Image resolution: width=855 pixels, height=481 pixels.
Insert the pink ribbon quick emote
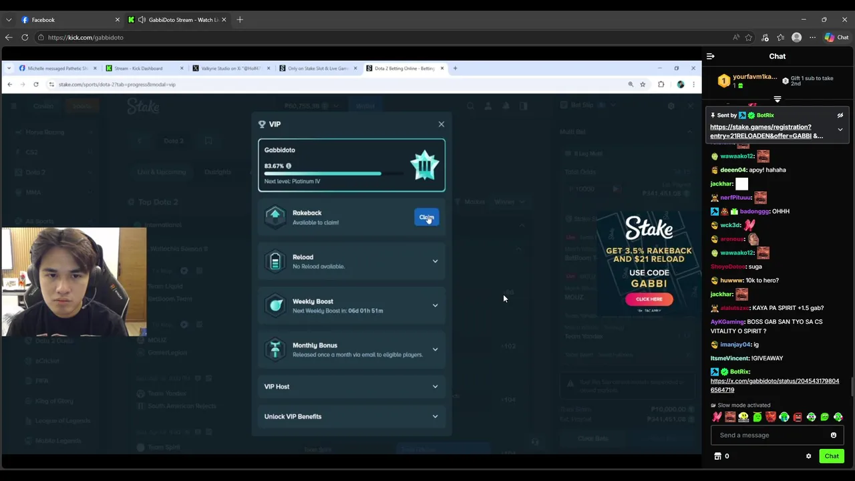coord(717,418)
